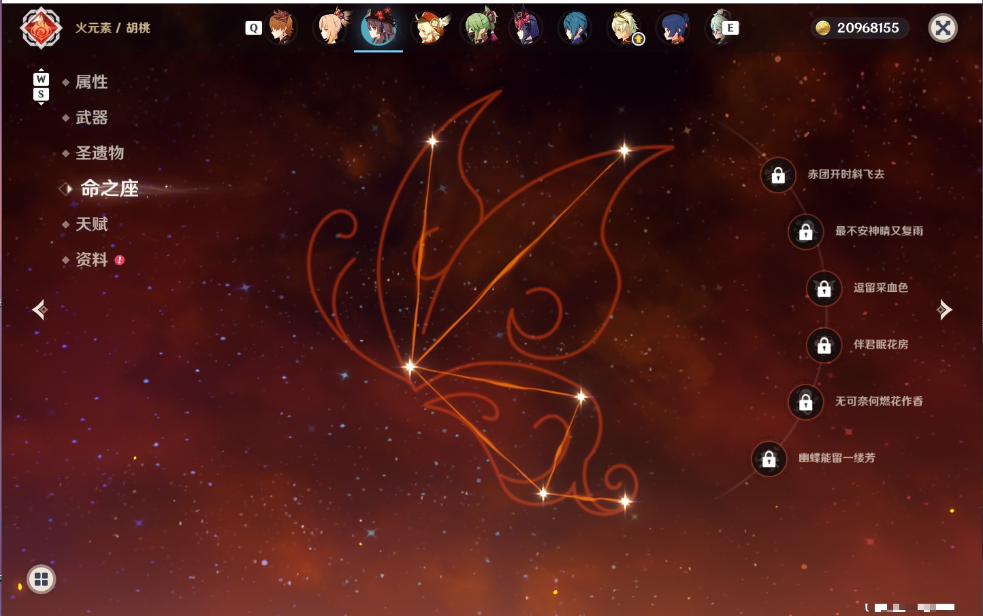Select Klee's red-hat avatar
The width and height of the screenshot is (983, 616).
pyautogui.click(x=430, y=28)
